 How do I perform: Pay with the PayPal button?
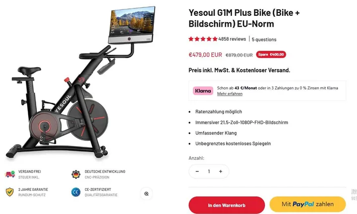[x=307, y=204]
